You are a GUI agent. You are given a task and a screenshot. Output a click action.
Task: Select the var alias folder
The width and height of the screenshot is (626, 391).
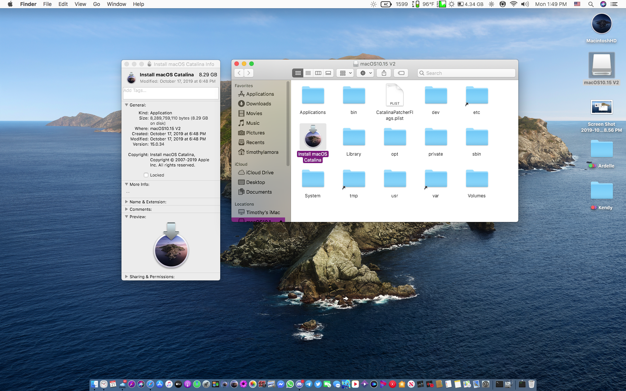tap(436, 179)
